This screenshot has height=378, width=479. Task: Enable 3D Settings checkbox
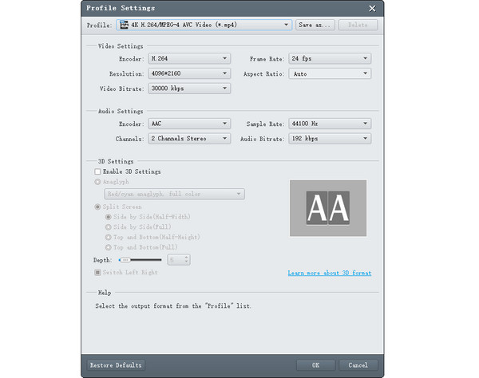98,171
